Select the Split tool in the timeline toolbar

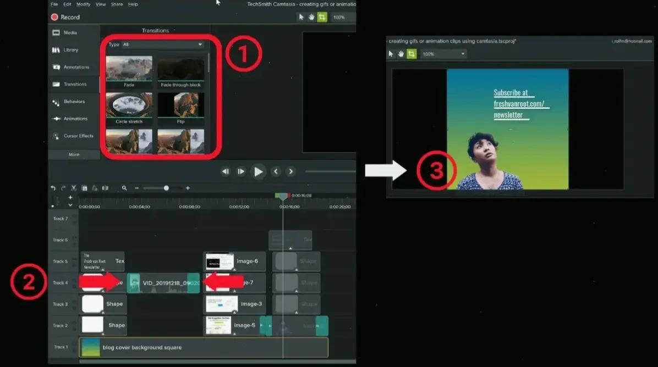(104, 188)
